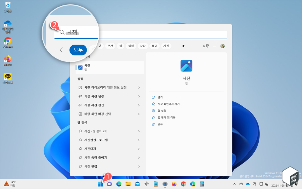
Task: Open the three-dot options menu in search panel
Action: 214,46
